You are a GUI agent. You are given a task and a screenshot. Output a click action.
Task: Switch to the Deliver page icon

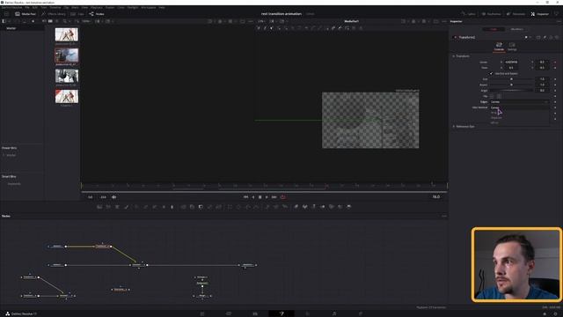(361, 313)
